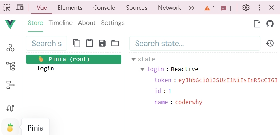Copy the store state to clipboard

click(77, 44)
